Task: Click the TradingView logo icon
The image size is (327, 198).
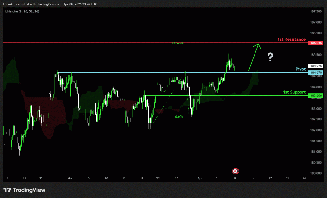Action: [7, 190]
